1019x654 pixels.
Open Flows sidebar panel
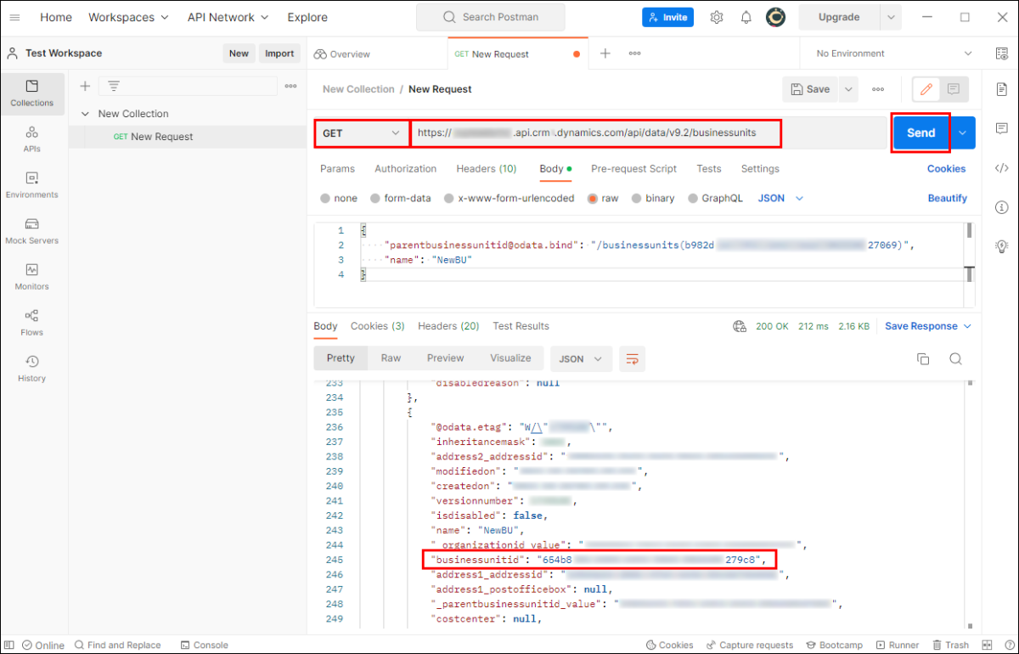[32, 323]
